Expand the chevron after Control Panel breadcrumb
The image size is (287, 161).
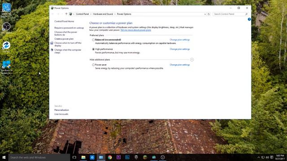91,14
